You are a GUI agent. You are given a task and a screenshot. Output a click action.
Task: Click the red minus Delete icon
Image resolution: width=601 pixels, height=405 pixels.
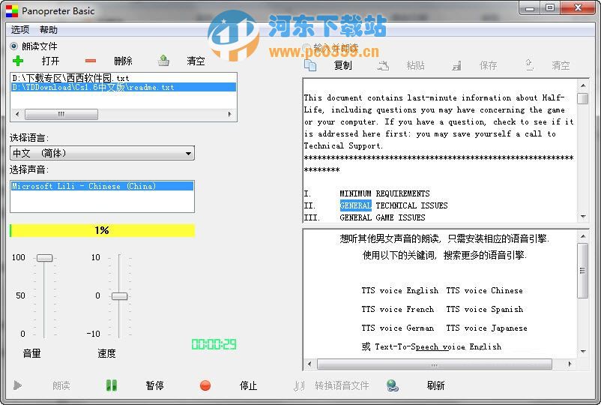[x=91, y=61]
